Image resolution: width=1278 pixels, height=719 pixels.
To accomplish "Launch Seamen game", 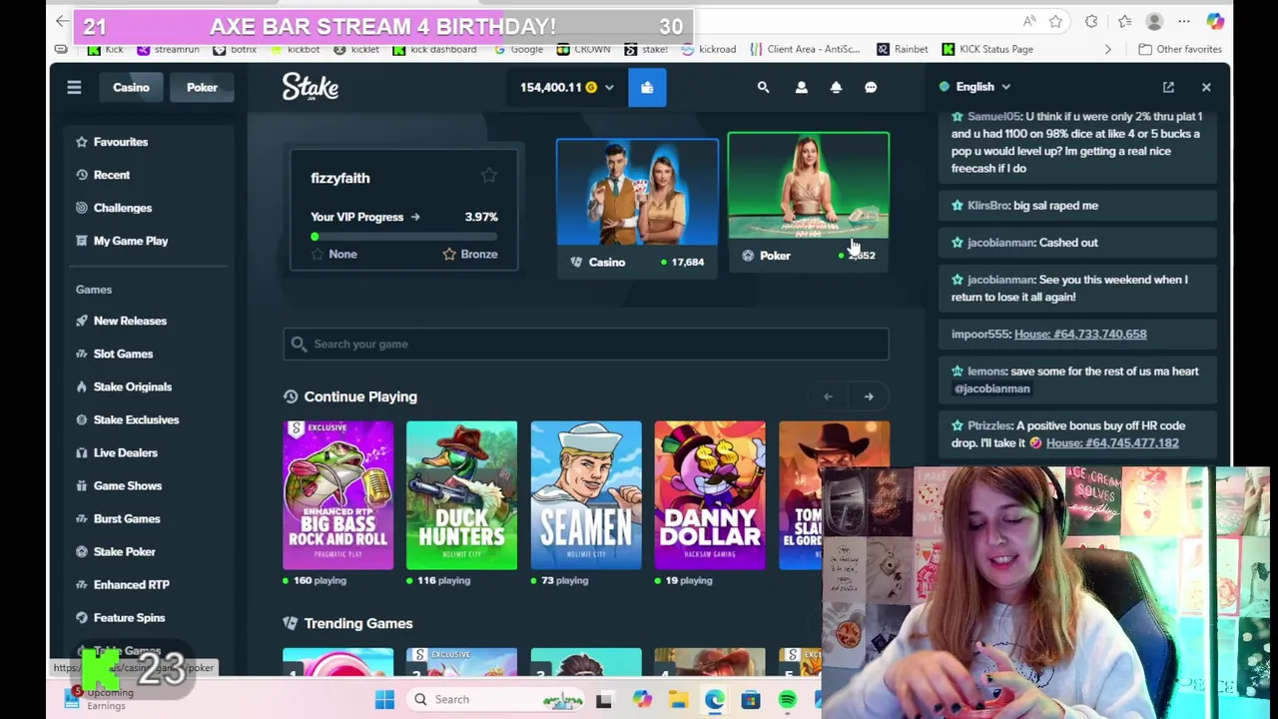I will coord(586,495).
